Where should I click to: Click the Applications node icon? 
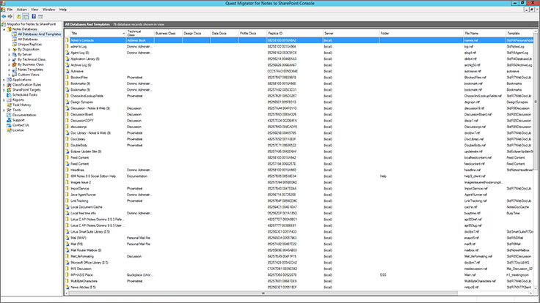point(10,80)
